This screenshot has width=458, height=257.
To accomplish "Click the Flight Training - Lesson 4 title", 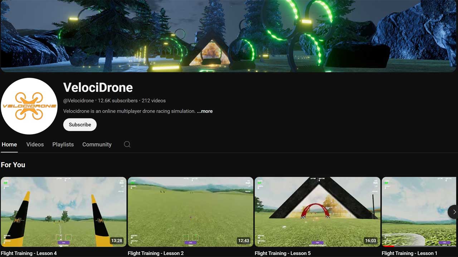I will click(29, 253).
